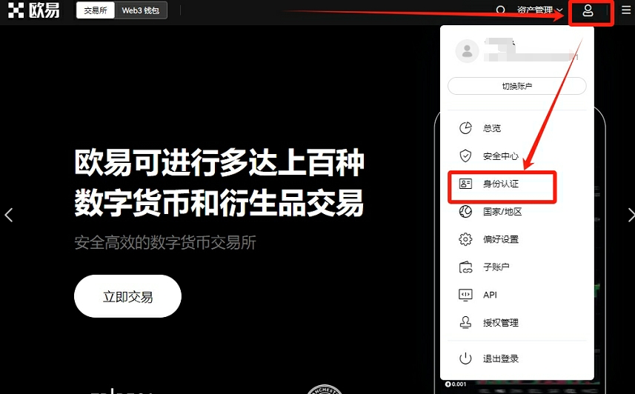Click the OKX (欧易) logo

(34, 10)
